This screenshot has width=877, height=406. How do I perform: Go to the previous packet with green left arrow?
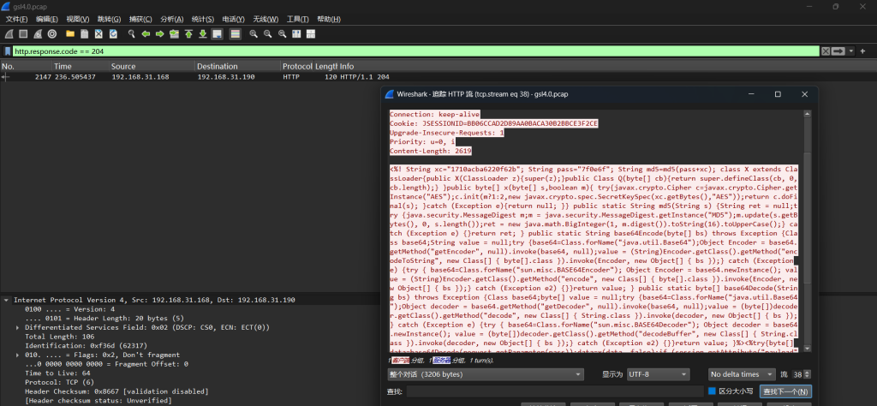point(146,33)
